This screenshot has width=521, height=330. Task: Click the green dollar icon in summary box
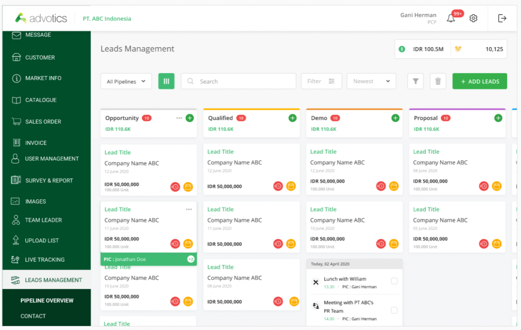pos(402,49)
